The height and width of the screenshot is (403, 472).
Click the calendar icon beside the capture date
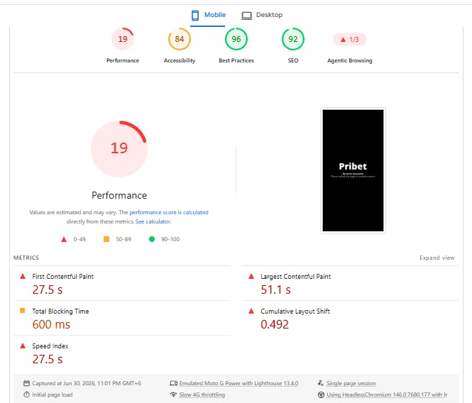tap(26, 383)
